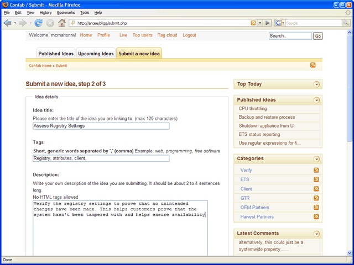The height and width of the screenshot is (265, 354).
Task: Click RSS icon beside Harvest Partners
Action: click(x=316, y=217)
